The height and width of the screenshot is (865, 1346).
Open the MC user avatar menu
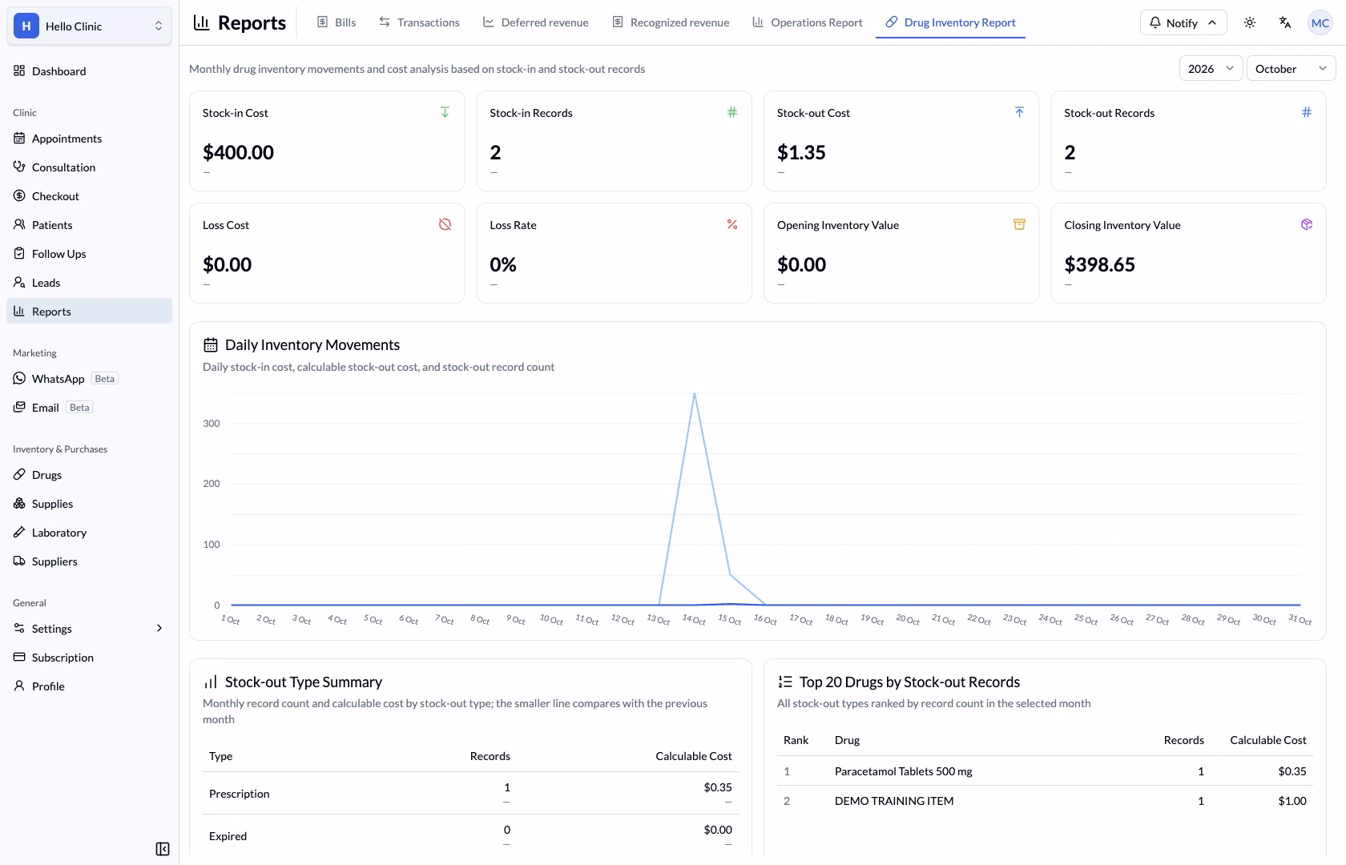click(1320, 22)
